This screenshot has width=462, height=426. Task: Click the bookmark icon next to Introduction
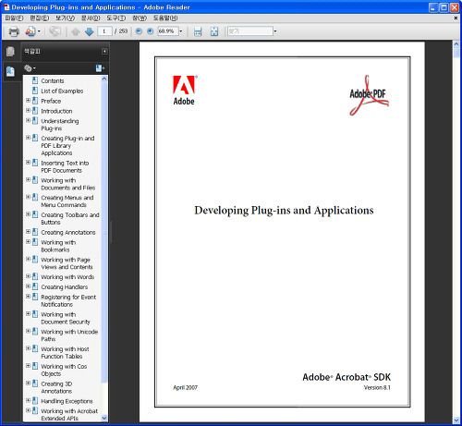(x=35, y=111)
